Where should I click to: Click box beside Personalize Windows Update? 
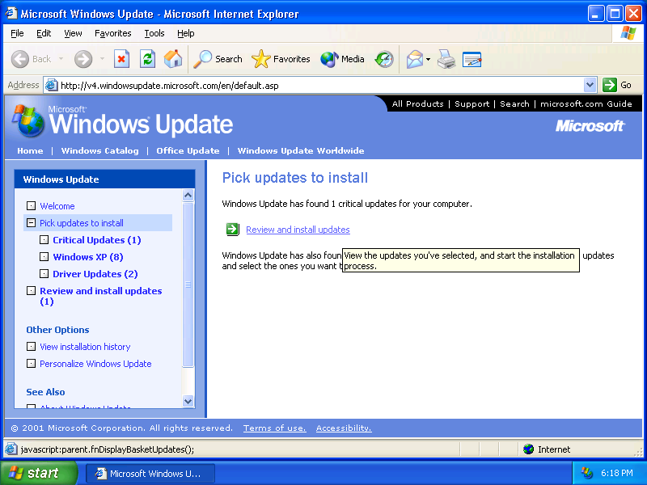pyautogui.click(x=31, y=363)
